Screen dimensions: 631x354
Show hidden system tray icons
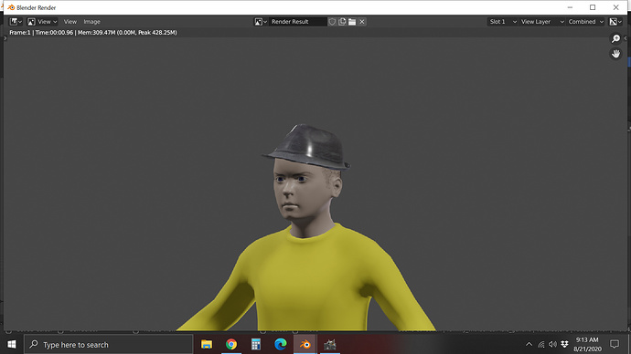[x=529, y=344]
